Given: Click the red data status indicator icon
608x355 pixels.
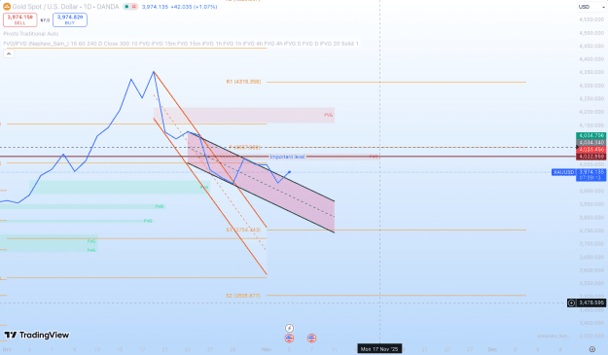Looking at the screenshot, I should 134,7.
